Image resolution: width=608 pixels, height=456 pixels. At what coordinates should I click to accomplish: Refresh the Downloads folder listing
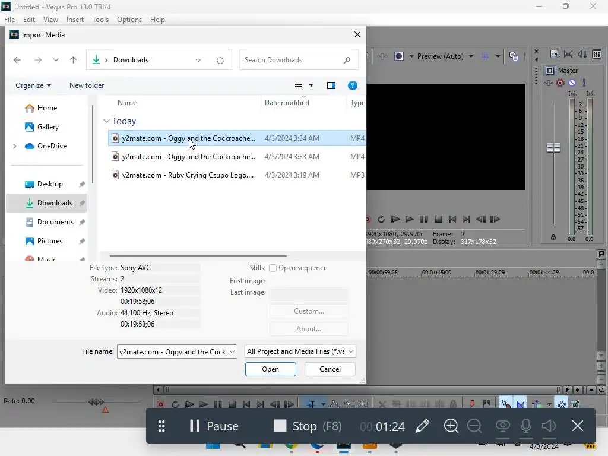(x=220, y=60)
